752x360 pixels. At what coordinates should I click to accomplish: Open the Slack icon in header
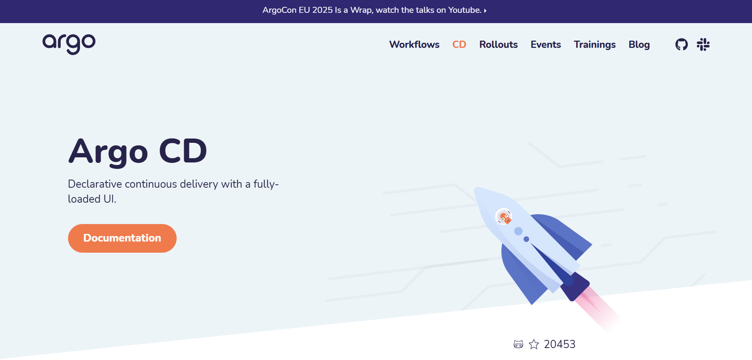tap(703, 44)
